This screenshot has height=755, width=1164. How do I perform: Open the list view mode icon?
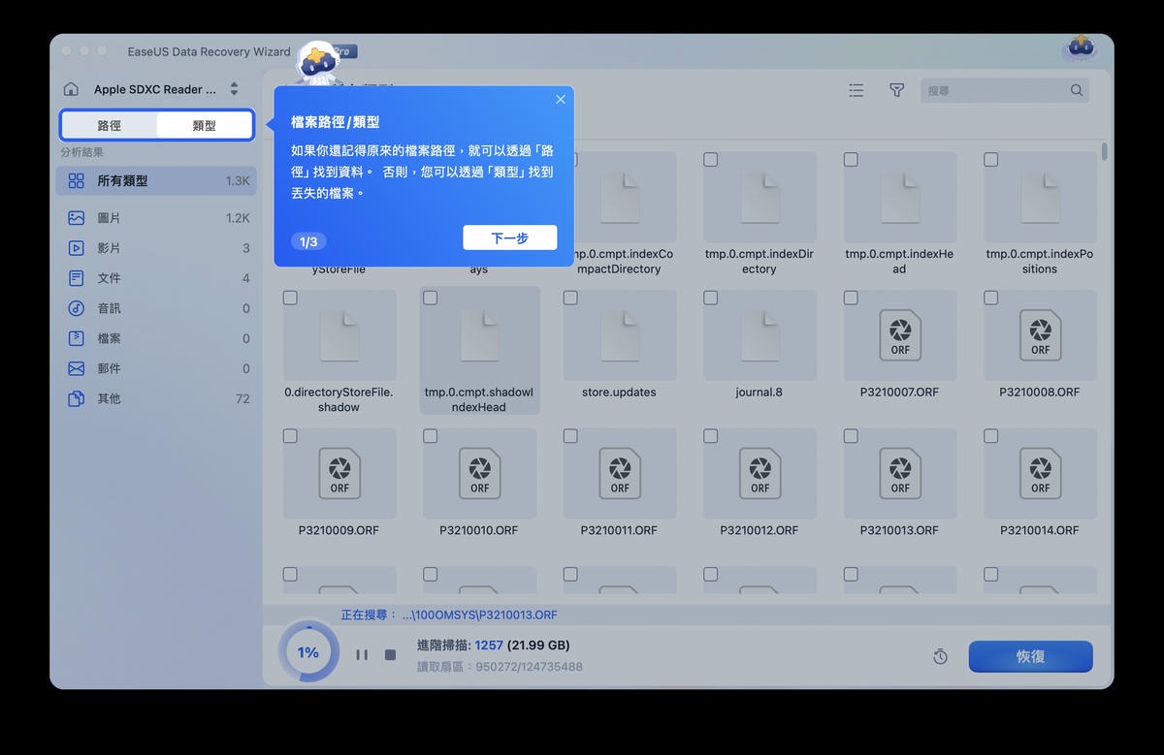[x=856, y=90]
